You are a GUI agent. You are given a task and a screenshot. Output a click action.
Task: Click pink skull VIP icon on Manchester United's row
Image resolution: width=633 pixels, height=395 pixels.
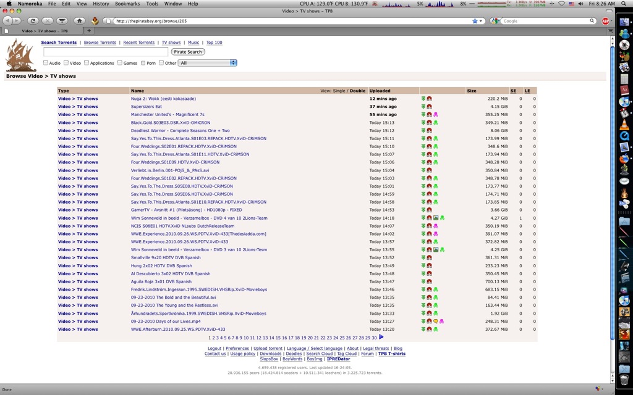pyautogui.click(x=436, y=114)
